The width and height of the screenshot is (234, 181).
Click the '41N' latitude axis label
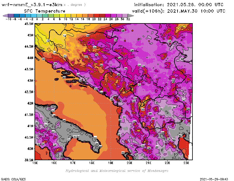click(30, 126)
